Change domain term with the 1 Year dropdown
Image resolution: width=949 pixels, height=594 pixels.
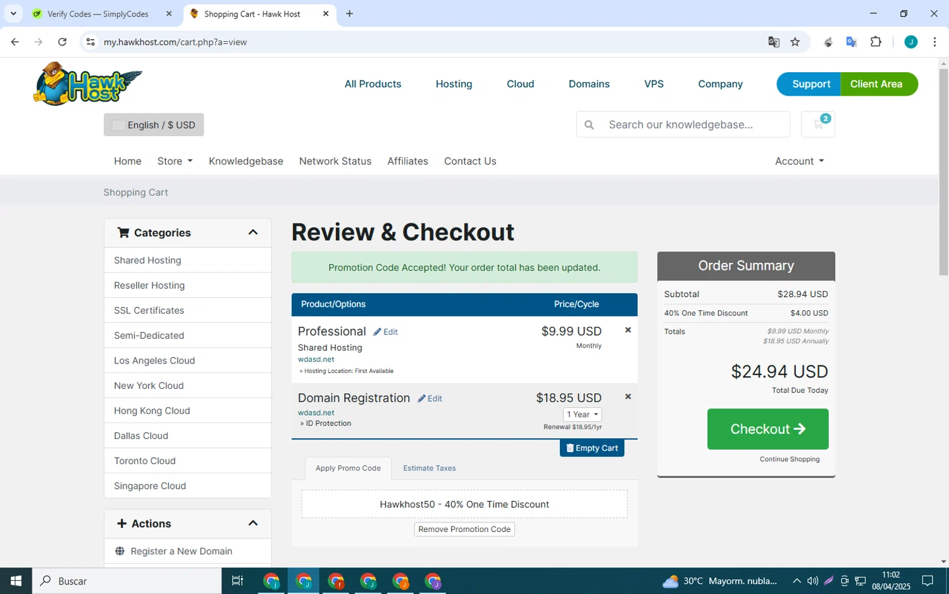[x=582, y=414]
